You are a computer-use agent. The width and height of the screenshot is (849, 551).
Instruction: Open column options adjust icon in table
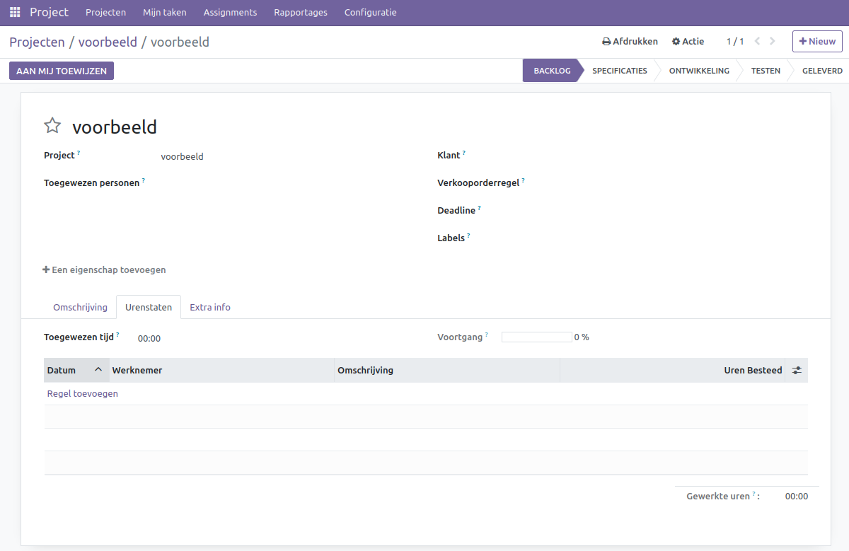coord(797,371)
